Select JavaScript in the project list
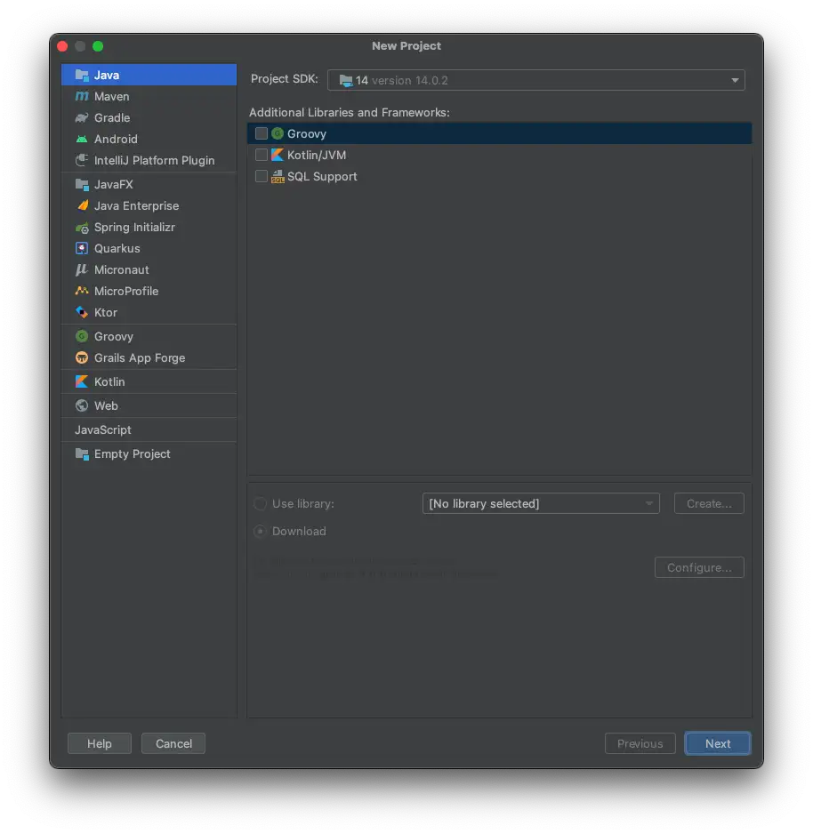The width and height of the screenshot is (813, 834). pyautogui.click(x=149, y=429)
